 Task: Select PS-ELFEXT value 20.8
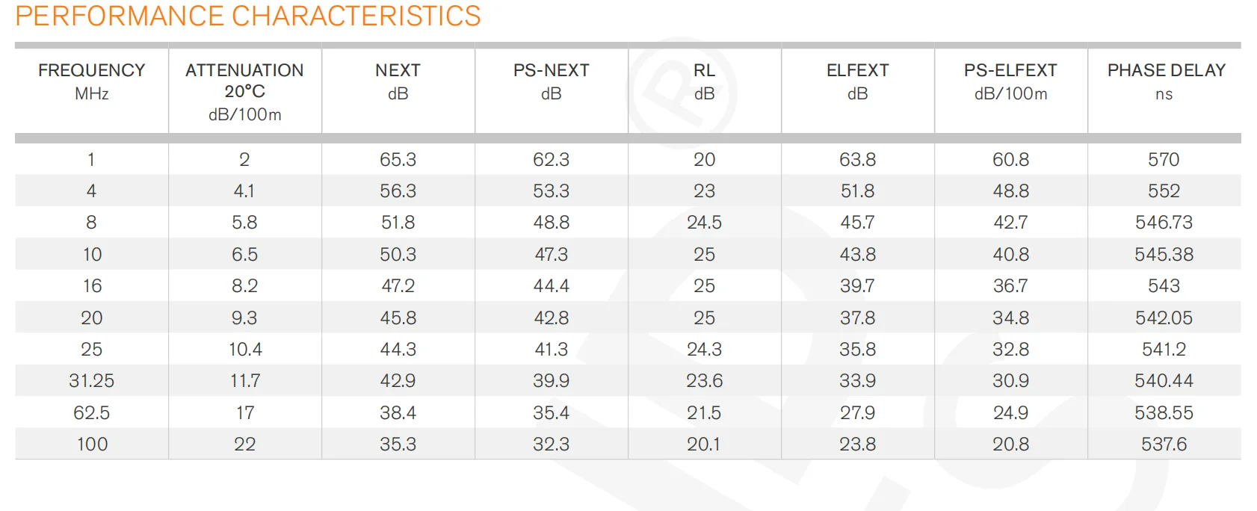[1010, 445]
